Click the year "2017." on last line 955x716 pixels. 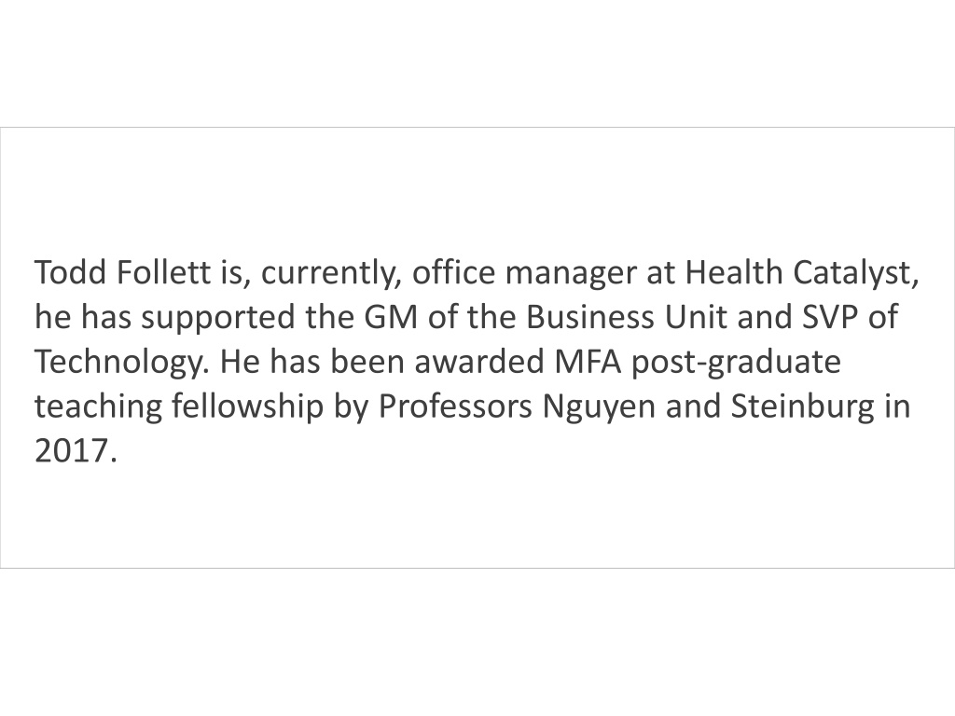point(75,451)
